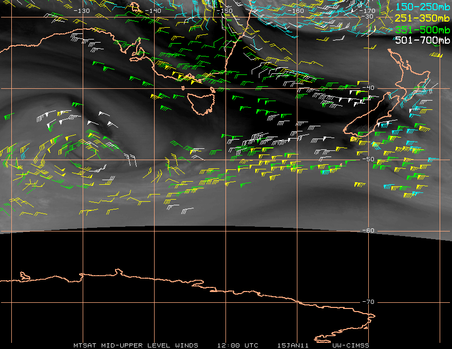Click the -130 longitude label
452x349 pixels.
click(82, 11)
